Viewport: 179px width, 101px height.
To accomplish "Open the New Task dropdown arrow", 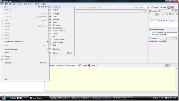I will [153, 14].
